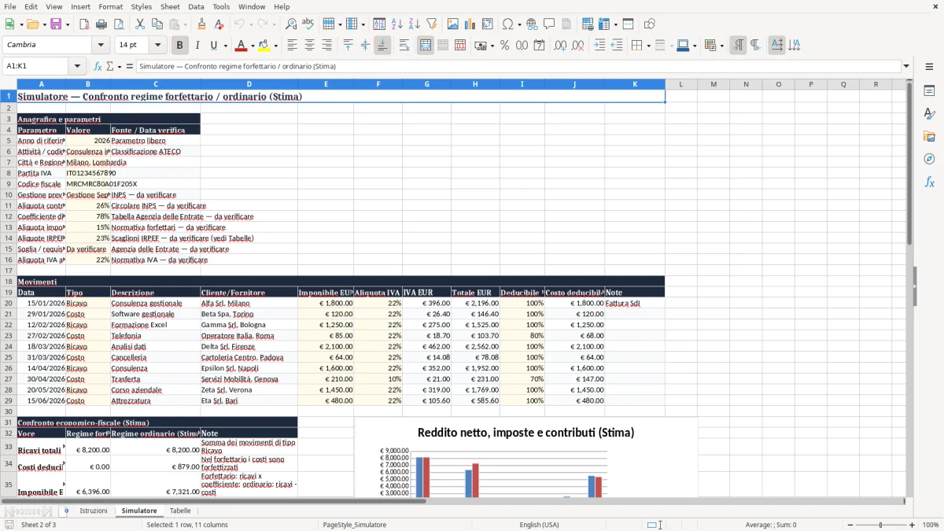
Task: Click the 100% zoom level
Action: [x=931, y=525]
